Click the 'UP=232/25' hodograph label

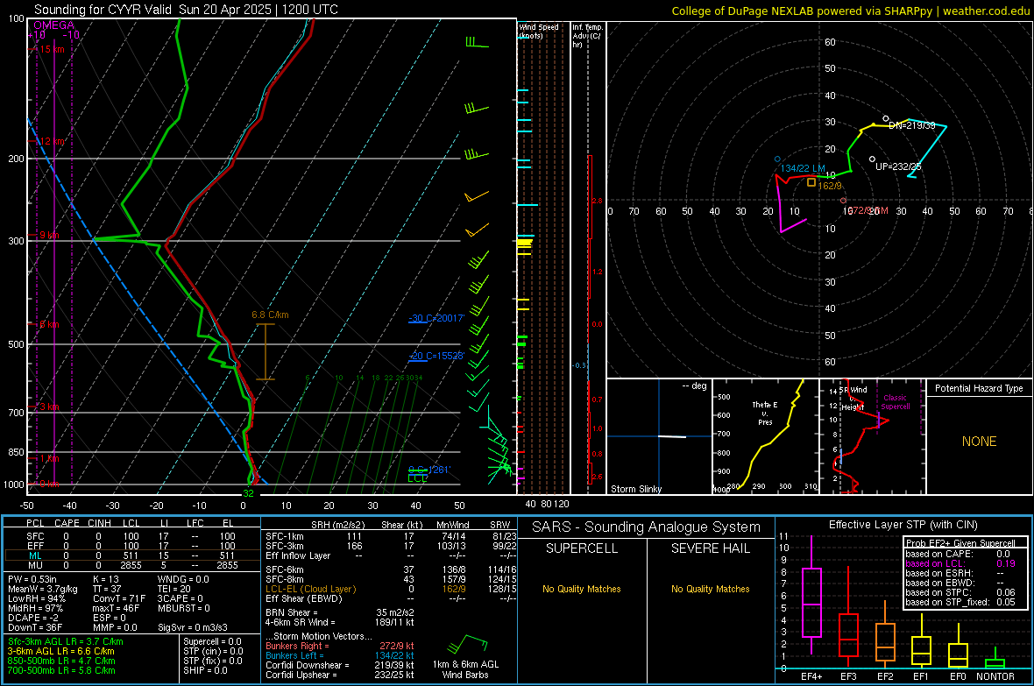point(898,166)
